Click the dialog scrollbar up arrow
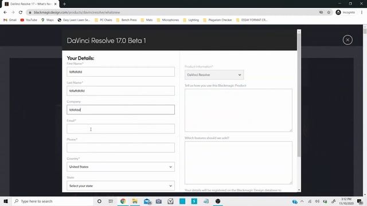 coord(299,31)
